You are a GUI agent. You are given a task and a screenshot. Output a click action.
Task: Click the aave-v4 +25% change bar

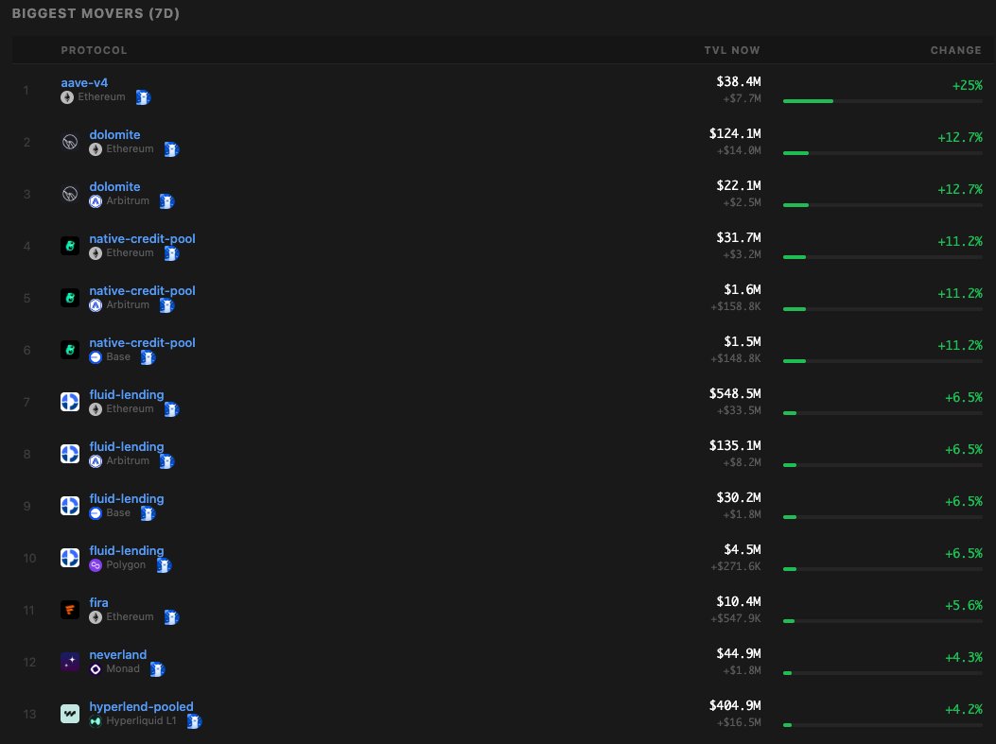coord(882,101)
